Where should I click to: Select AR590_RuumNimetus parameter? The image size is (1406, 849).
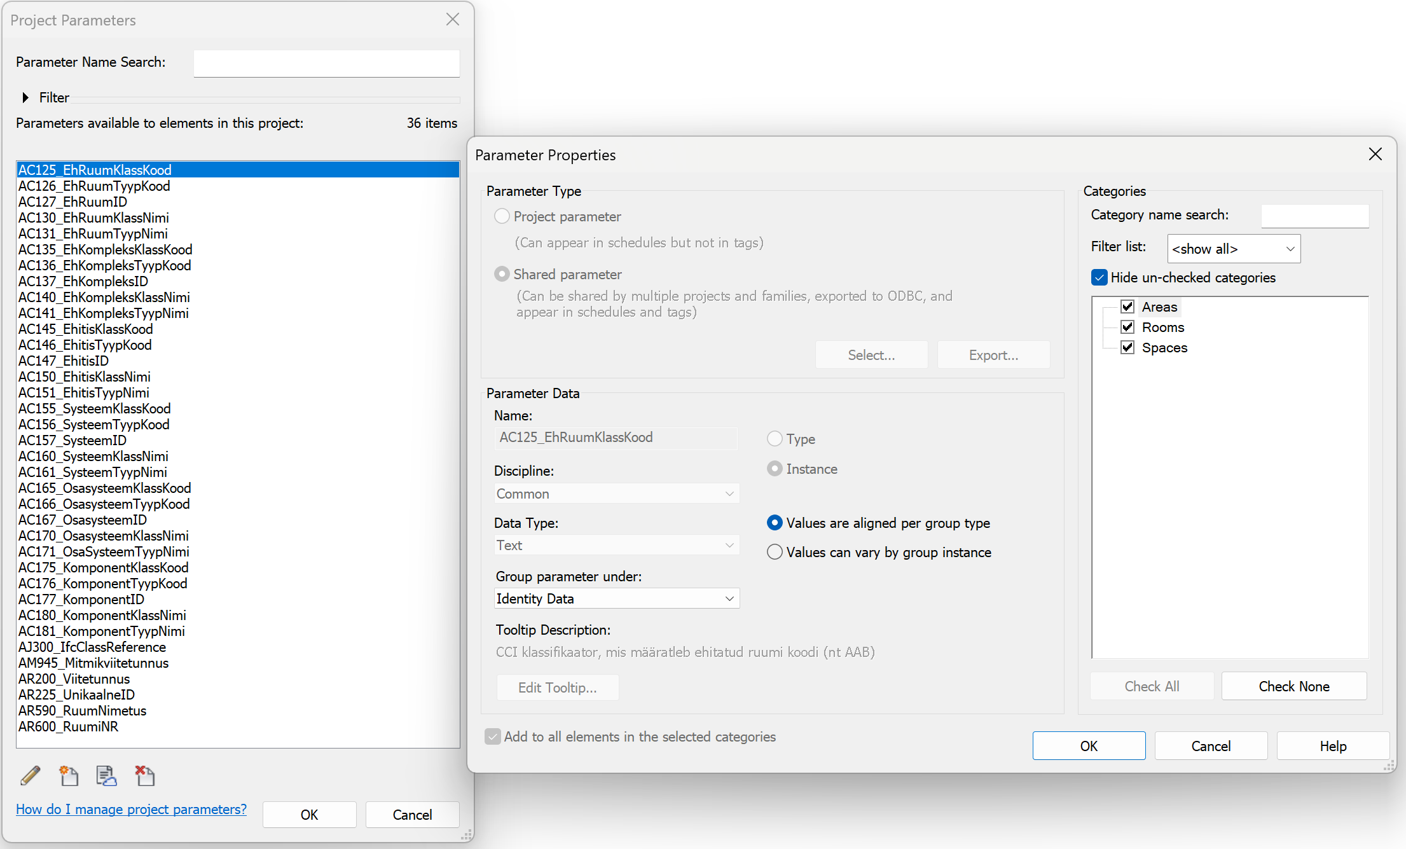point(238,710)
